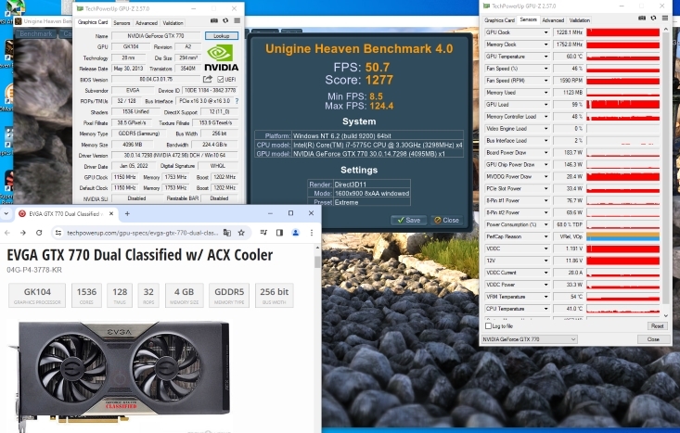Screen dimensions: 680x433
Task: Close the Heaven Benchmark results dialog
Action: click(x=446, y=220)
